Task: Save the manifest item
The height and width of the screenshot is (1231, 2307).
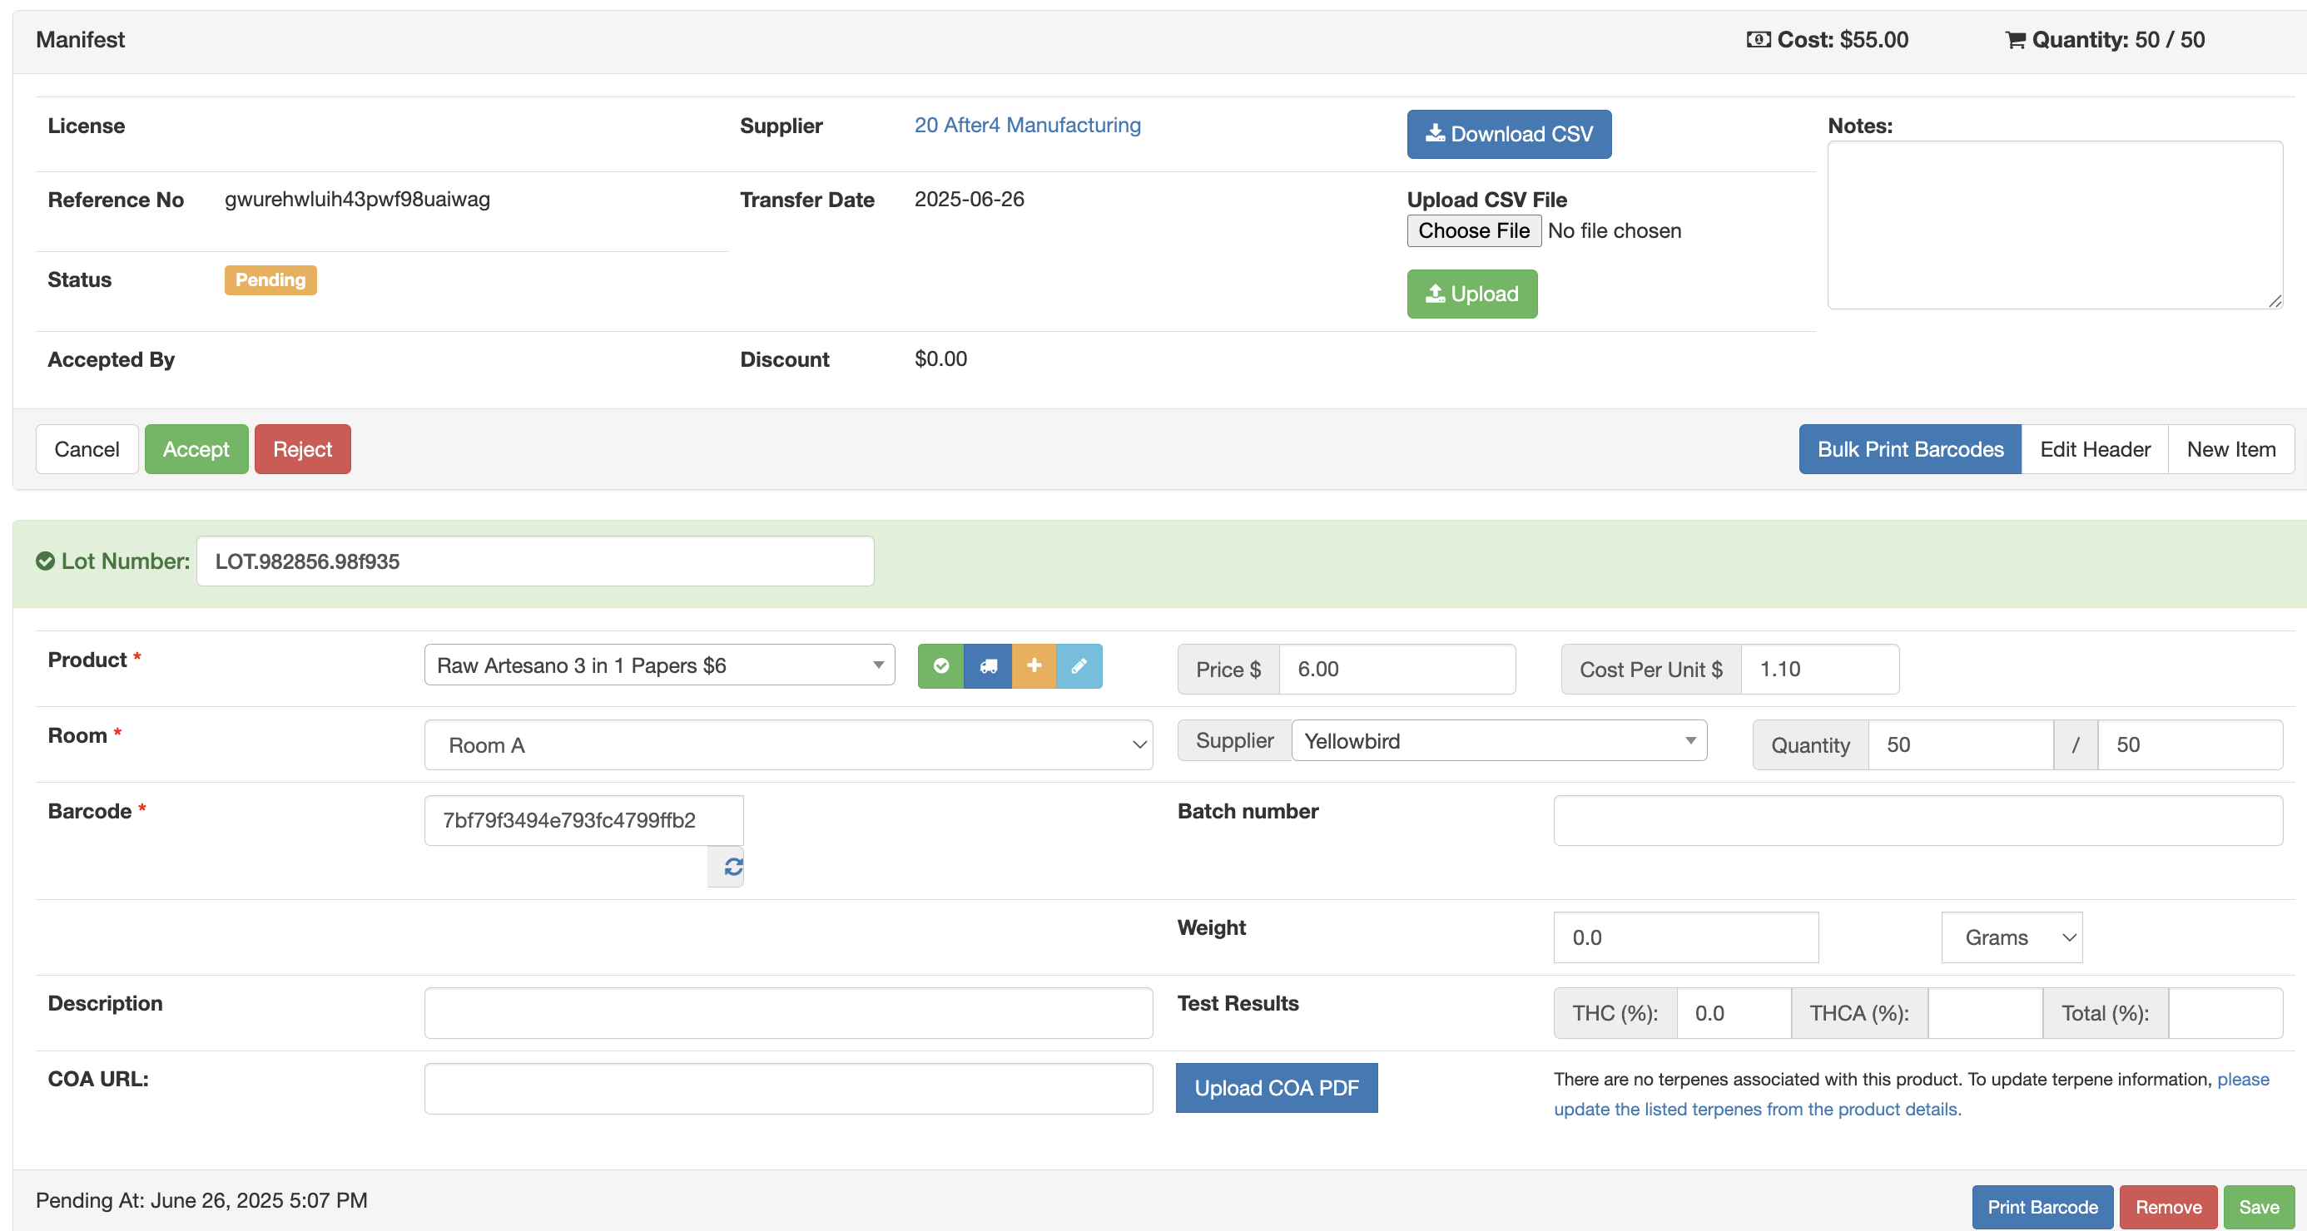Action: click(x=2259, y=1207)
